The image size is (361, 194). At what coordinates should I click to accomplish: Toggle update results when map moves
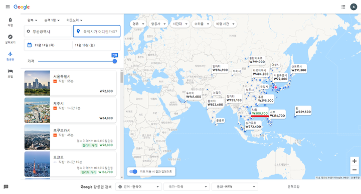(x=133, y=171)
